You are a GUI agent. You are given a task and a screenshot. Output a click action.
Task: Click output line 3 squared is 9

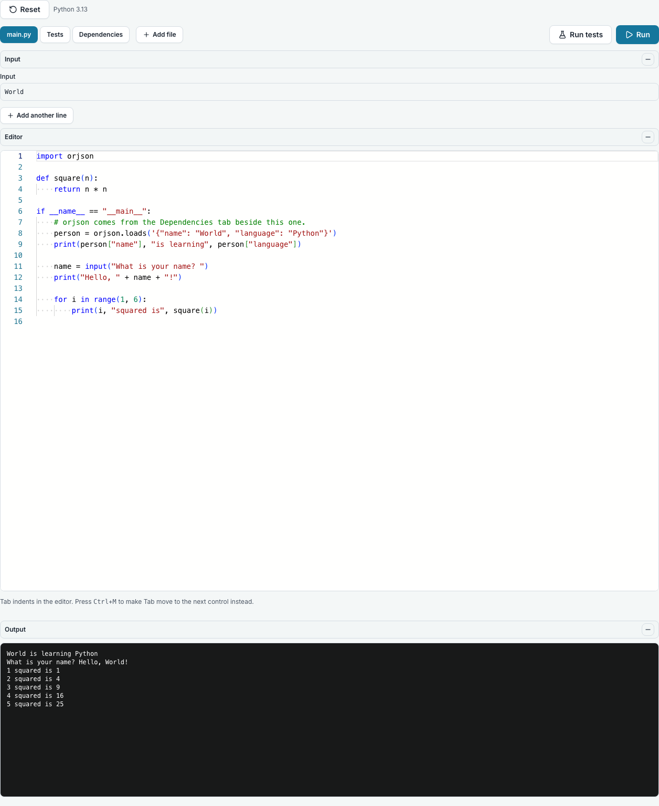(33, 687)
